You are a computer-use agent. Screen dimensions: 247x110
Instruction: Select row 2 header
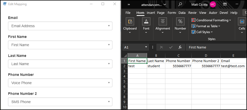pyautogui.click(x=125, y=66)
